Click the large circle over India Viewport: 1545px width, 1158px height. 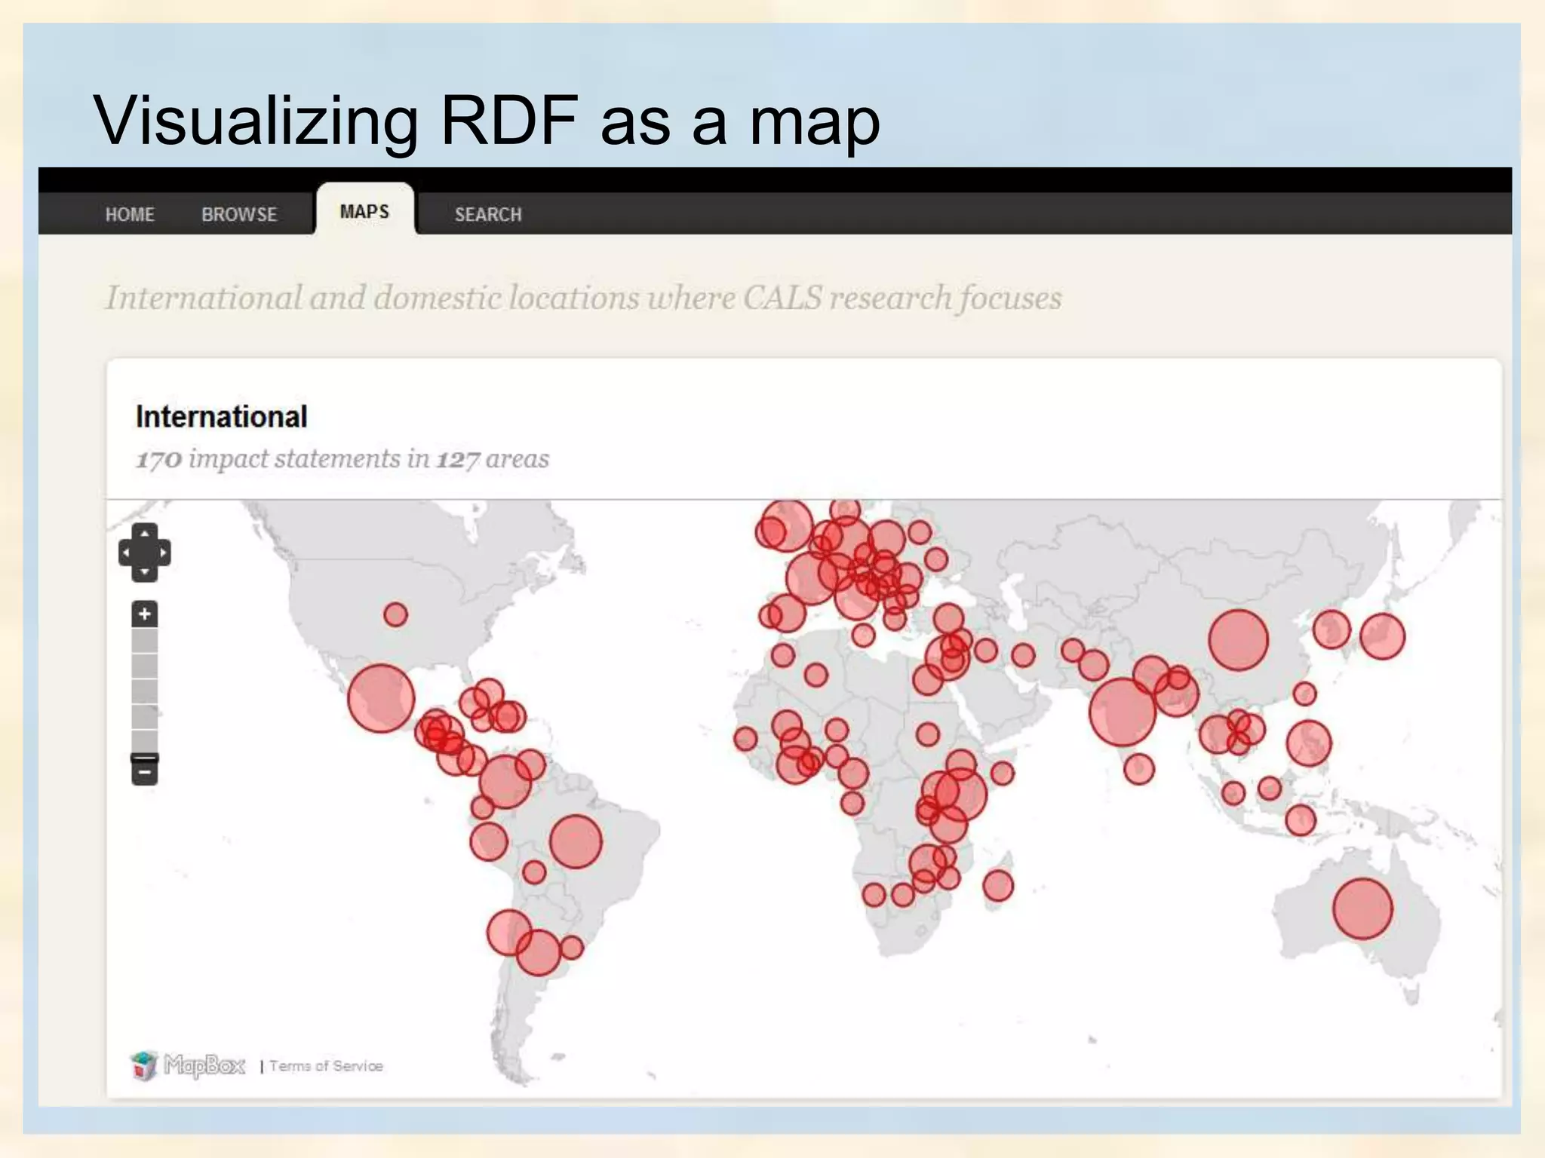click(1123, 712)
